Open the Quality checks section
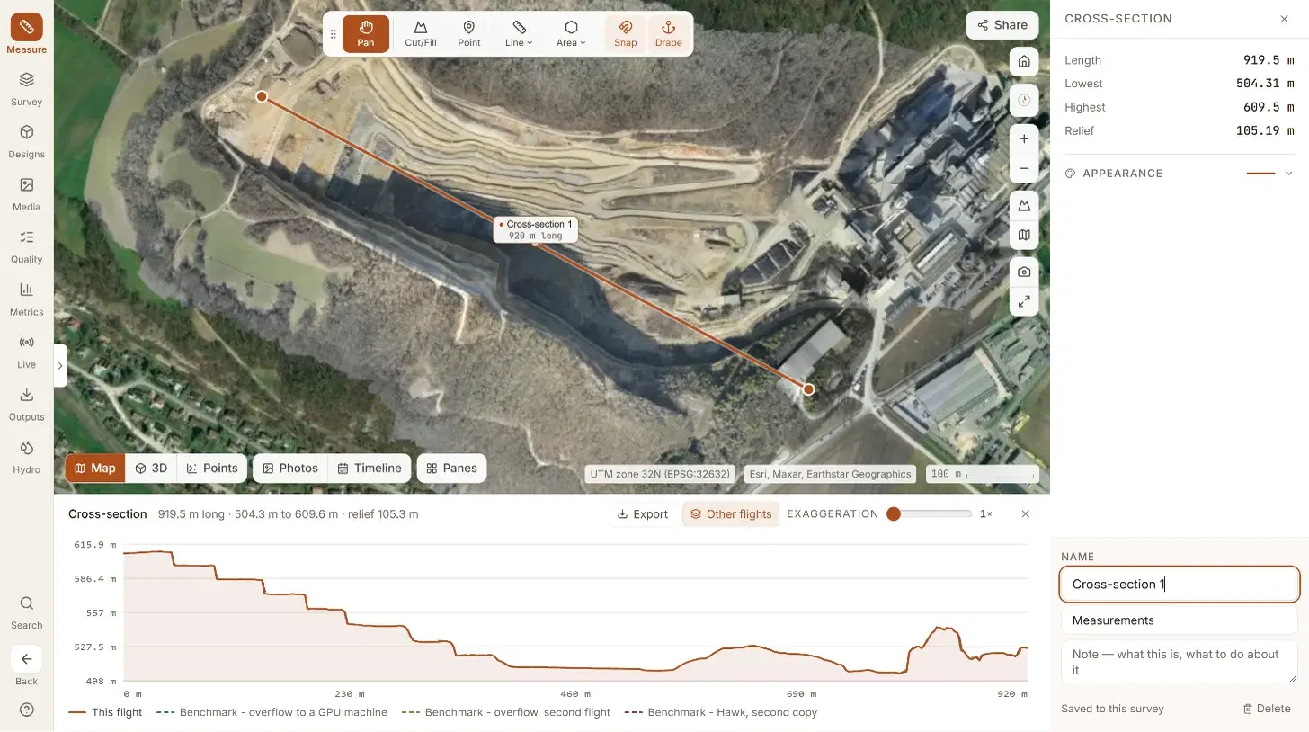 (26, 246)
